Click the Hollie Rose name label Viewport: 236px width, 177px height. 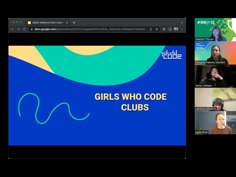pos(201,132)
